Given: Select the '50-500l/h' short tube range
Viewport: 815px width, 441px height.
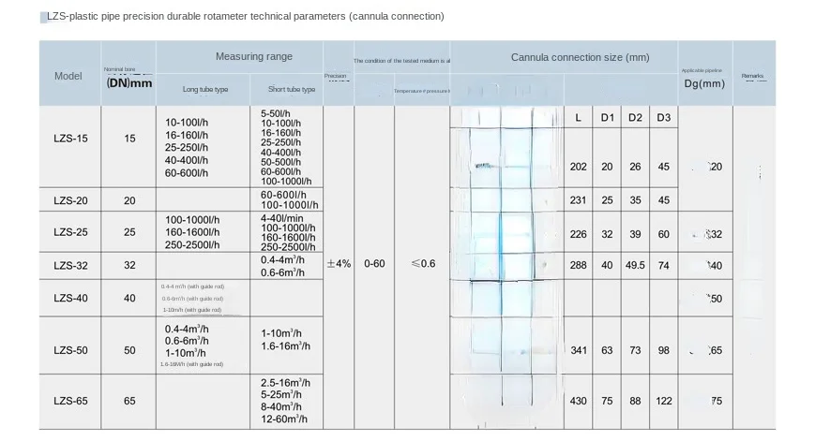Looking at the screenshot, I should pos(280,162).
